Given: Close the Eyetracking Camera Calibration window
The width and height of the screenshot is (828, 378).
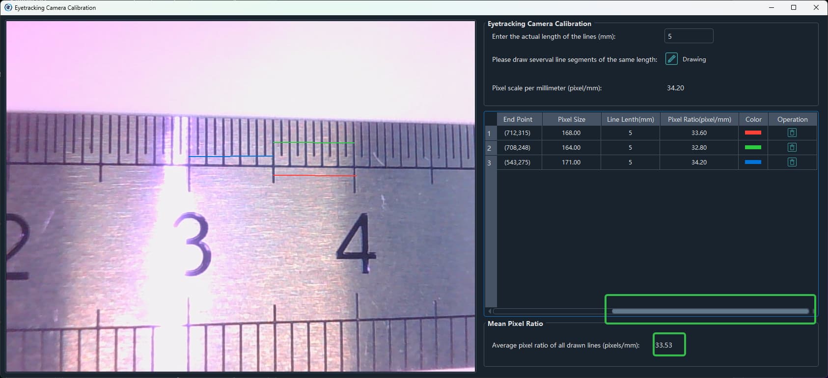Looking at the screenshot, I should [x=816, y=7].
